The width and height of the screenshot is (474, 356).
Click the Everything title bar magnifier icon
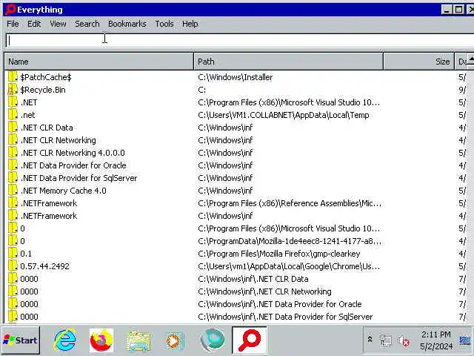click(x=10, y=10)
